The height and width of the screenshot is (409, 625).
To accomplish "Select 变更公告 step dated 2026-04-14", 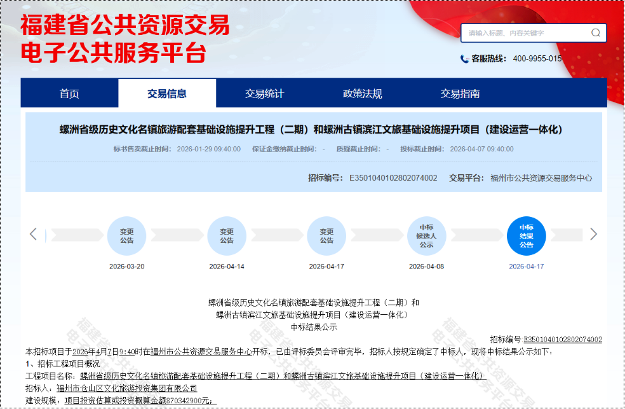I will pos(227,236).
